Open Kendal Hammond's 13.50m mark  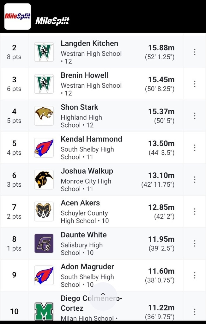[161, 143]
